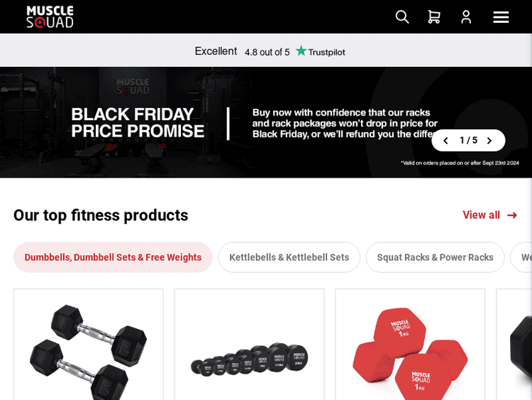Open the rubber hex dumbbells product image

89,348
